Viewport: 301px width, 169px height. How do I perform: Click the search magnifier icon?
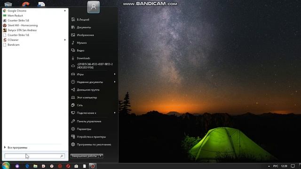(62, 156)
